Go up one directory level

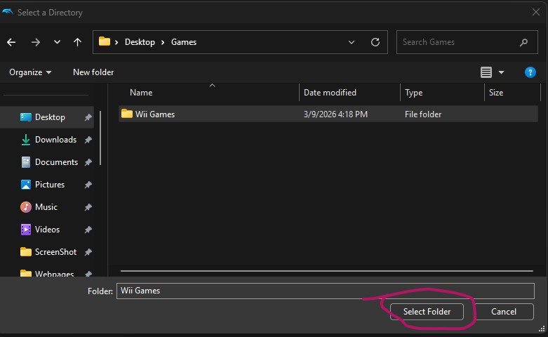[x=77, y=42]
